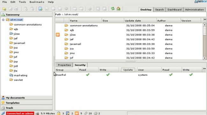This screenshot has width=207, height=115.
Task: Toggle Read permission check for UserRol group
Action: [88, 74]
